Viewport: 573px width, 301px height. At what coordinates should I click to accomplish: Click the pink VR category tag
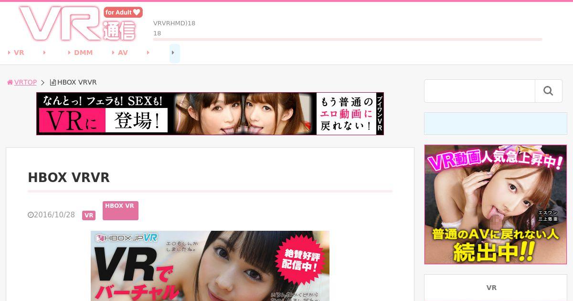tap(89, 215)
